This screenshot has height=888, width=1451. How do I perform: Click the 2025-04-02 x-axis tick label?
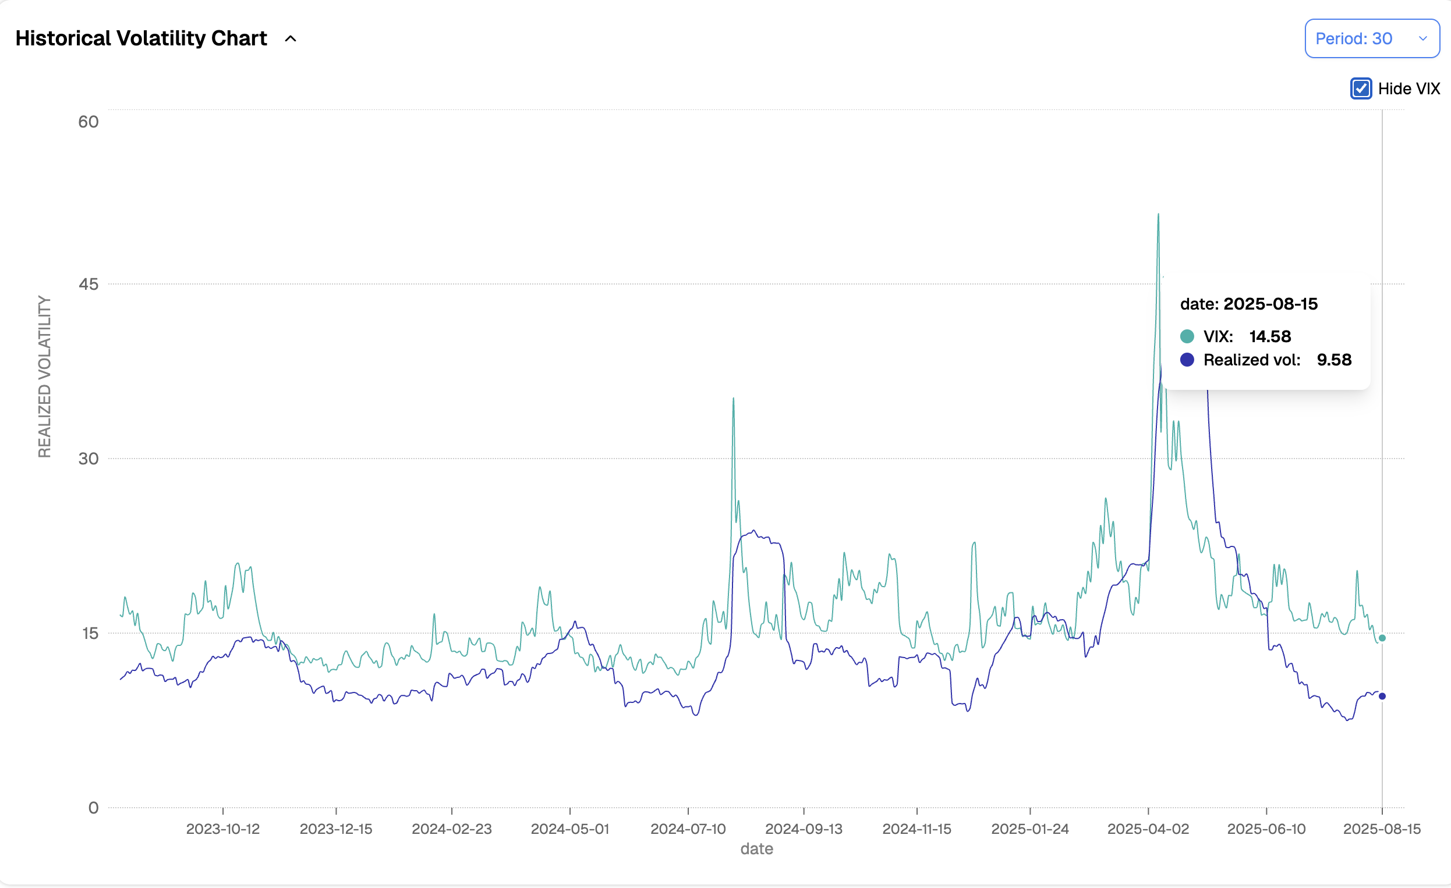tap(1148, 829)
